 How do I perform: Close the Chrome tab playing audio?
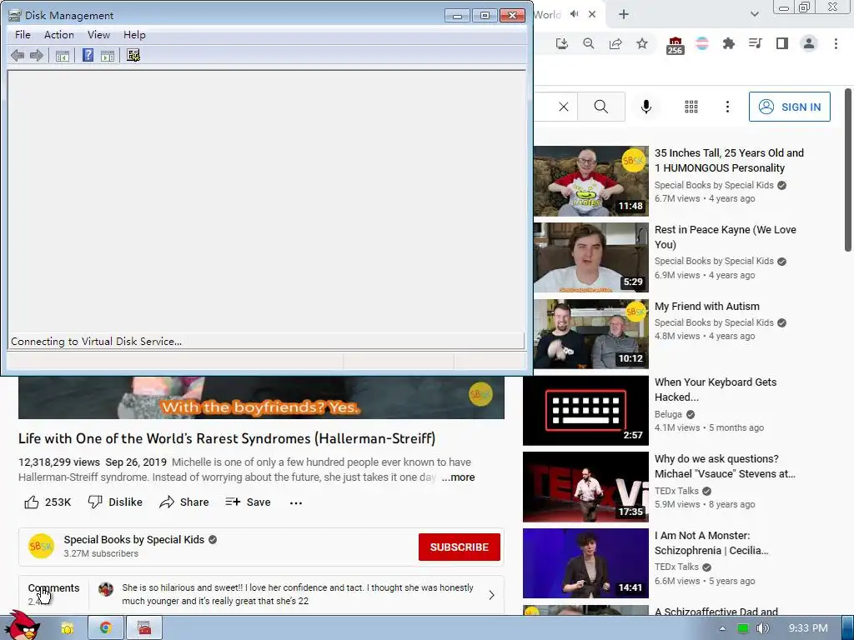[x=592, y=15]
